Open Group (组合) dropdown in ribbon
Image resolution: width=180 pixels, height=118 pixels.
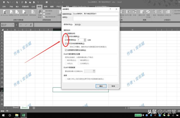coord(154,14)
